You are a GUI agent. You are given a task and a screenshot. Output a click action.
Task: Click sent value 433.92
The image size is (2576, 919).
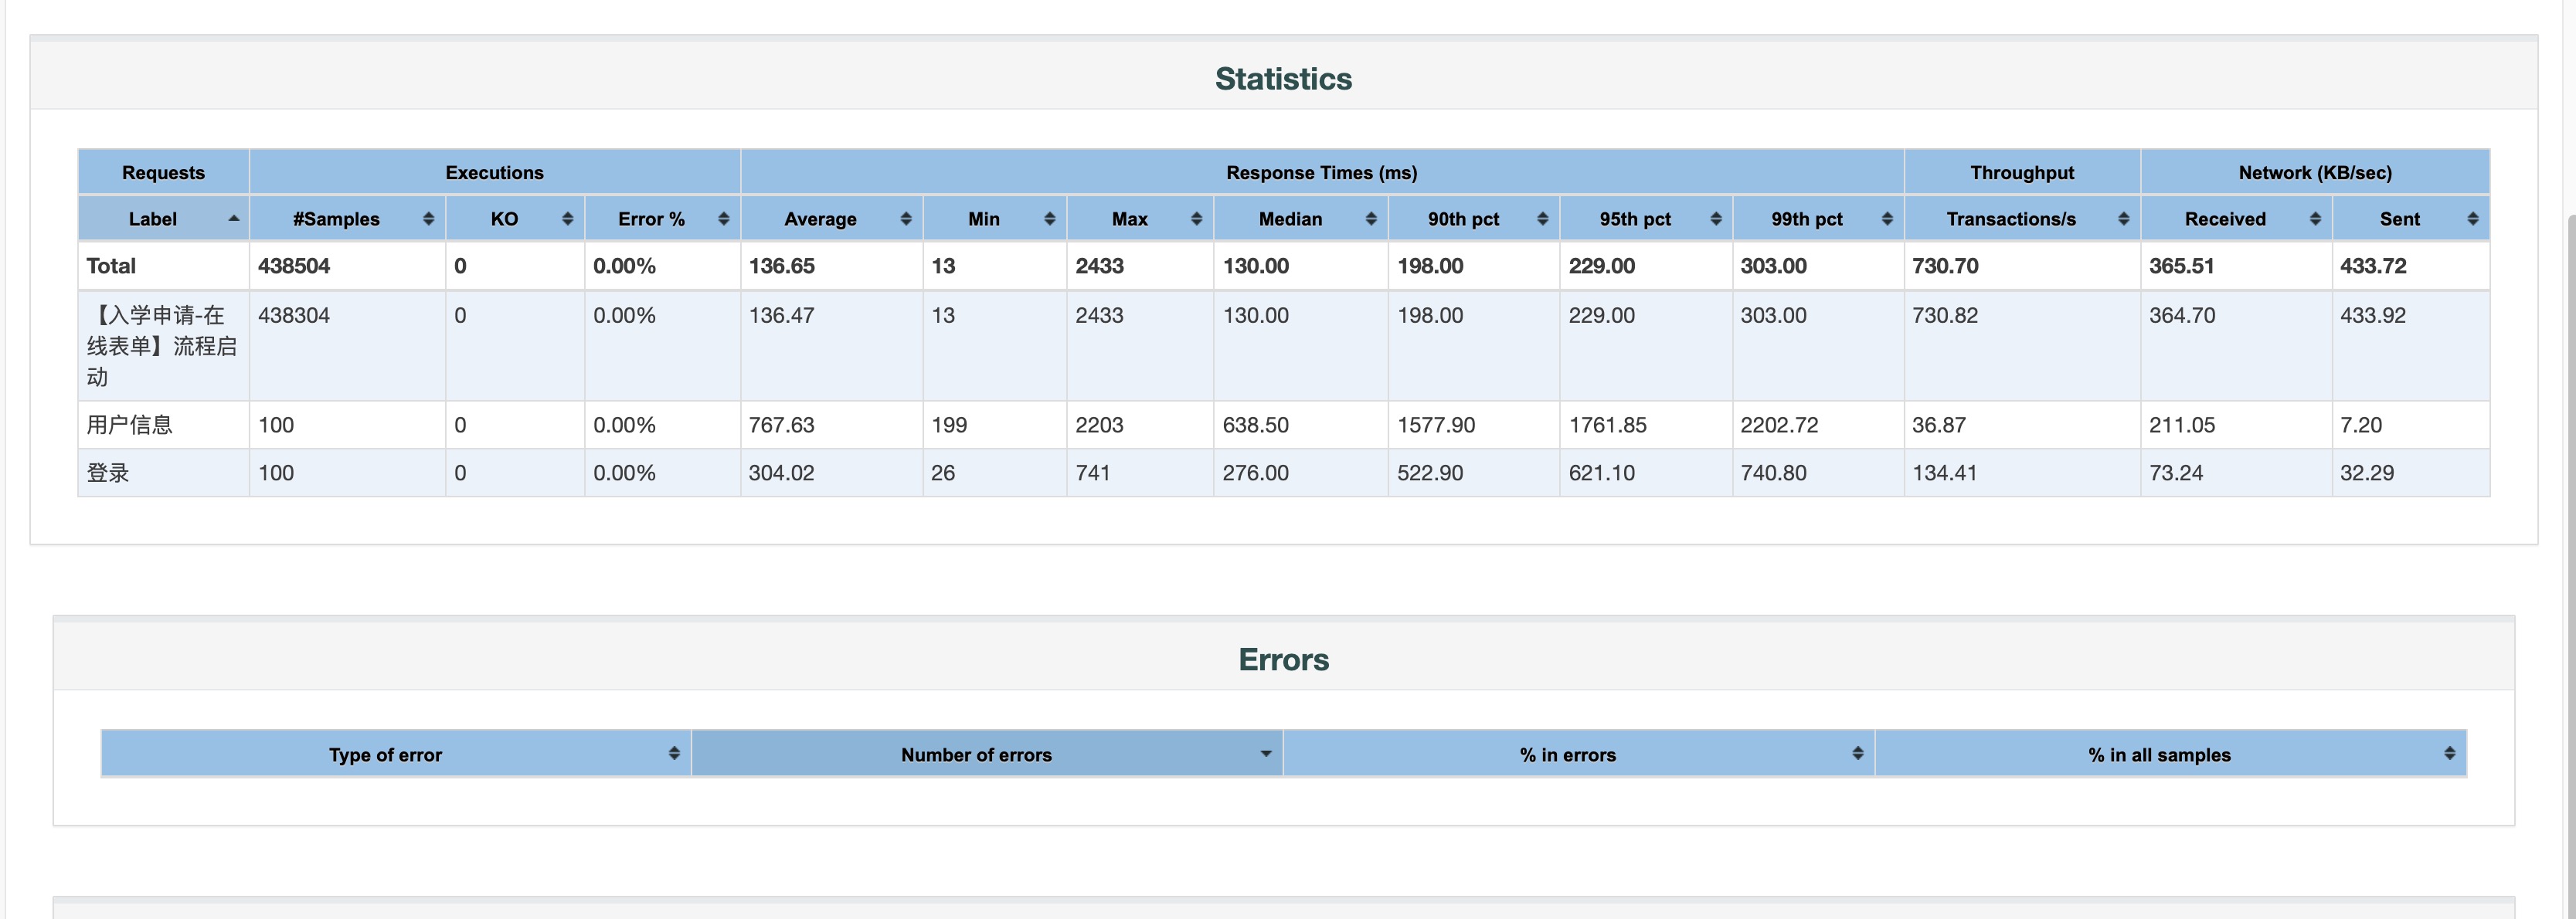[x=2373, y=315]
